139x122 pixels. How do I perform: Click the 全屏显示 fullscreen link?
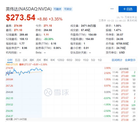(130, 60)
